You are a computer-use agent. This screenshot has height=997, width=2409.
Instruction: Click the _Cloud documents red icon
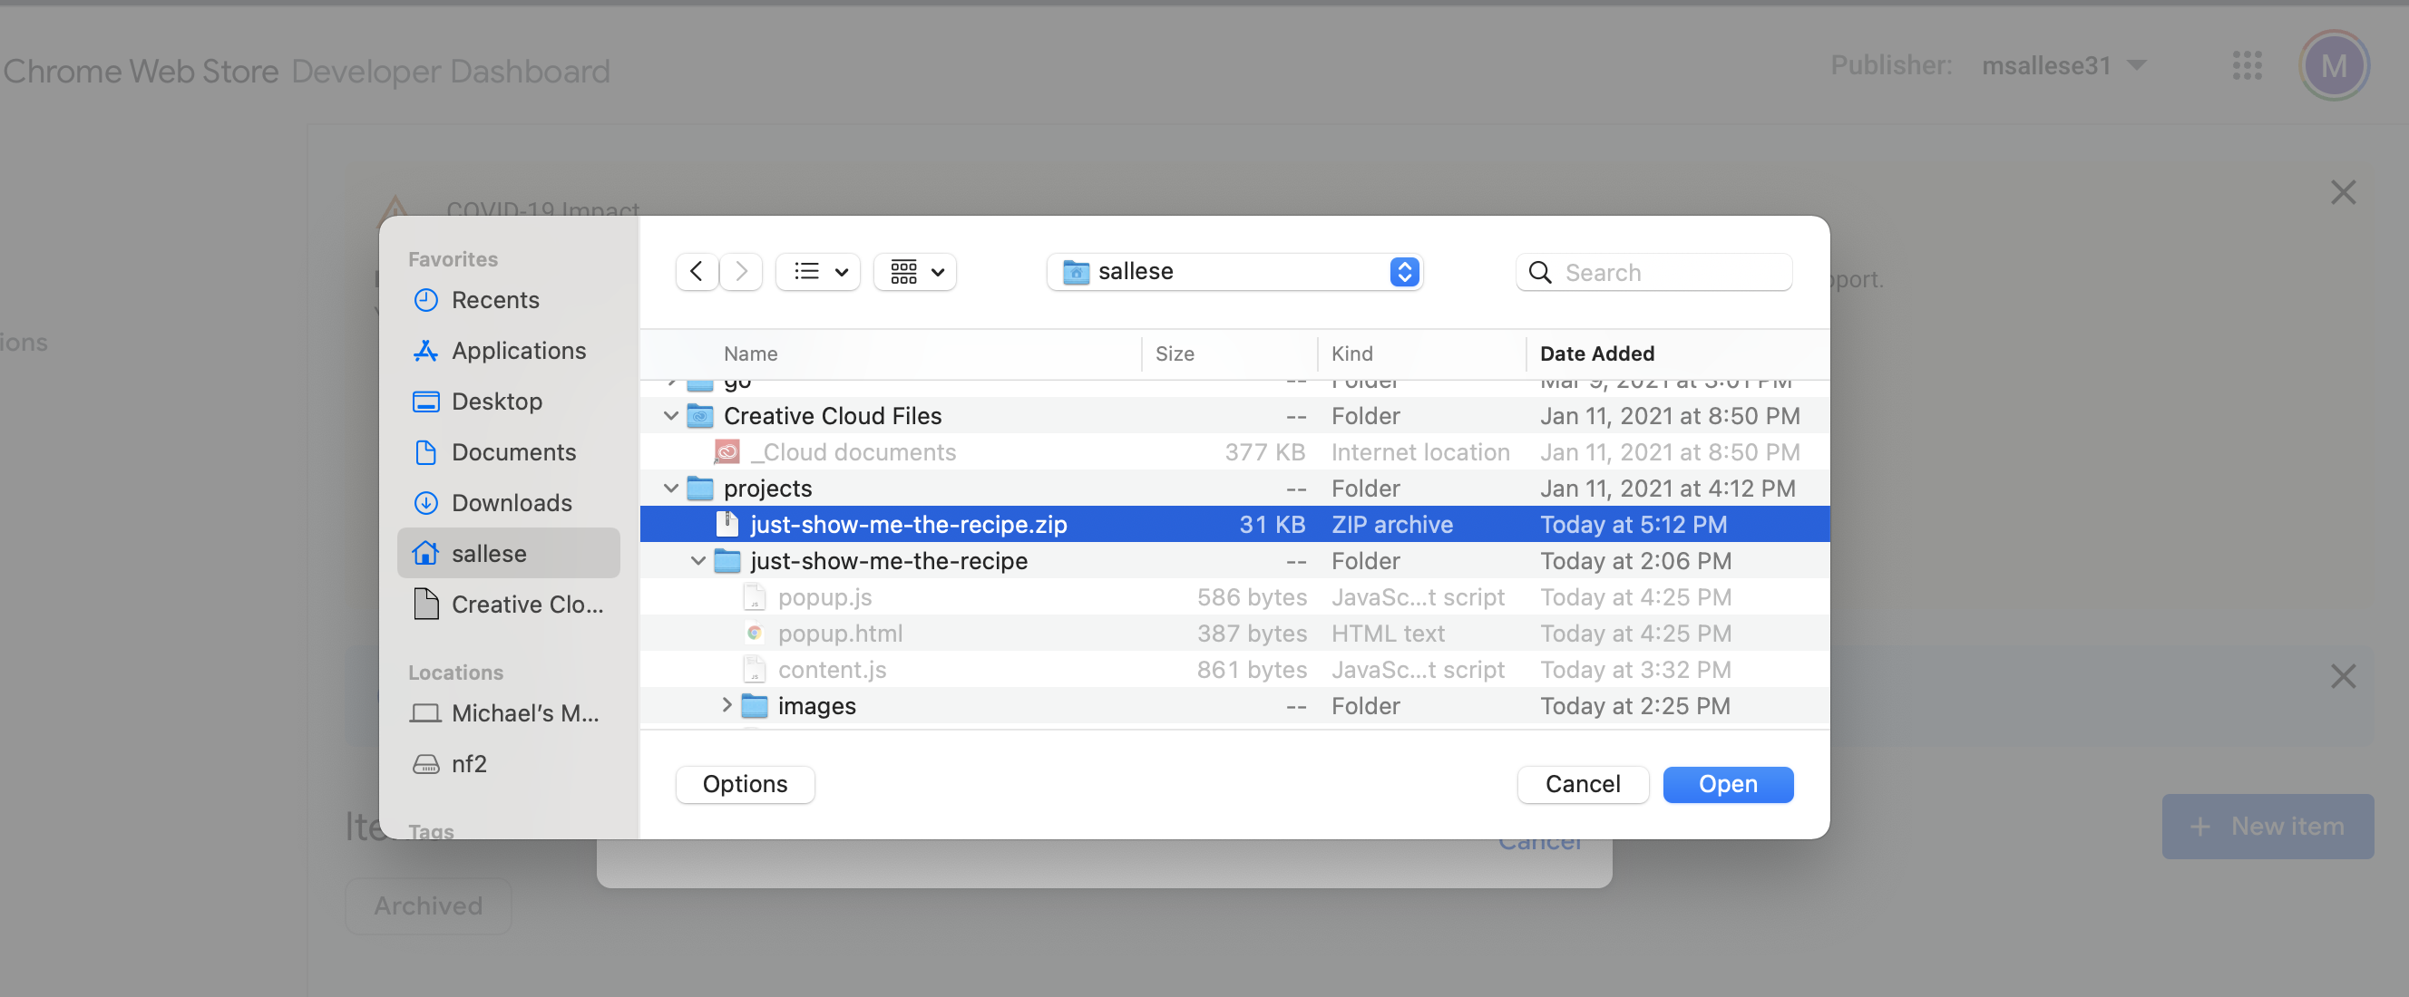pyautogui.click(x=727, y=452)
